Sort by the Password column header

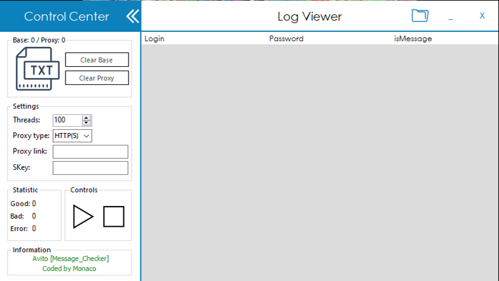click(x=286, y=39)
